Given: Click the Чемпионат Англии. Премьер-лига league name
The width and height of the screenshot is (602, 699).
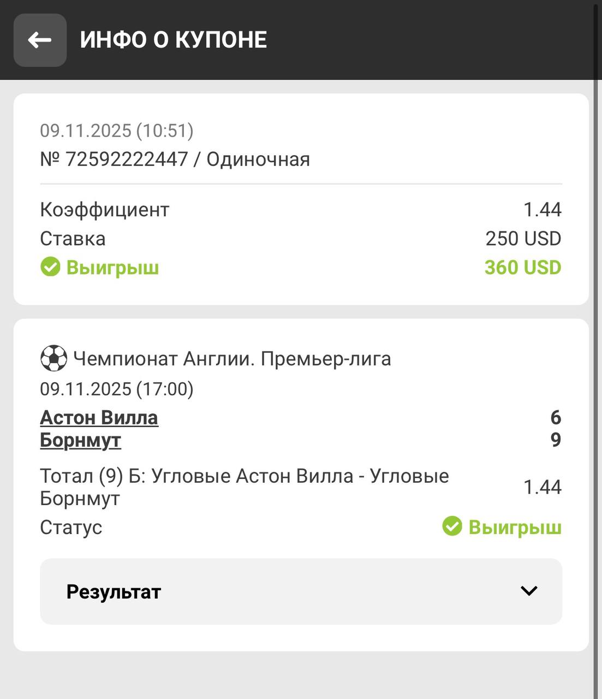Looking at the screenshot, I should tap(232, 359).
